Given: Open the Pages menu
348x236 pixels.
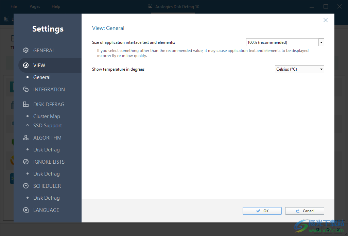Looking at the screenshot, I should [x=35, y=6].
